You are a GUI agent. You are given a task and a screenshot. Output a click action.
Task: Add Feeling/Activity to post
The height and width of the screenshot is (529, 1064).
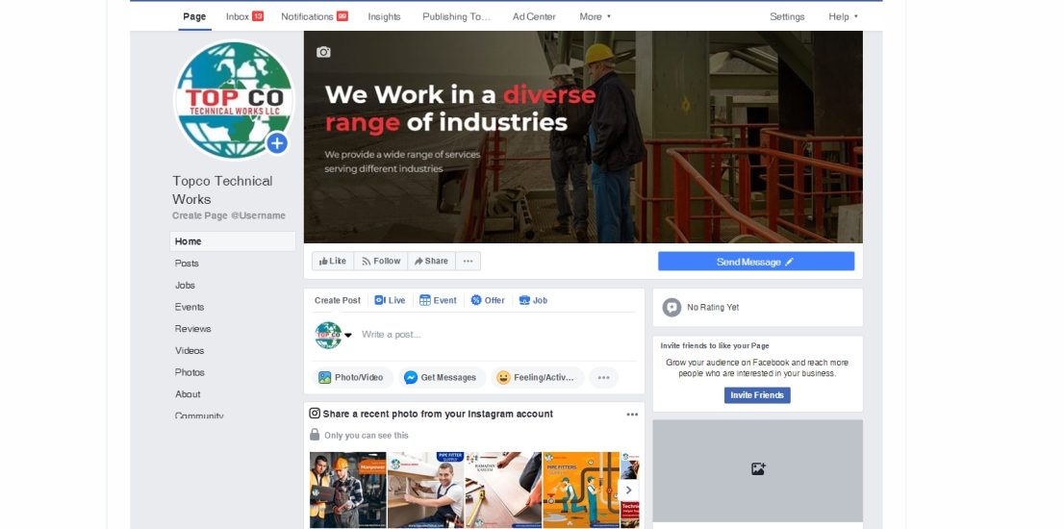coord(538,378)
